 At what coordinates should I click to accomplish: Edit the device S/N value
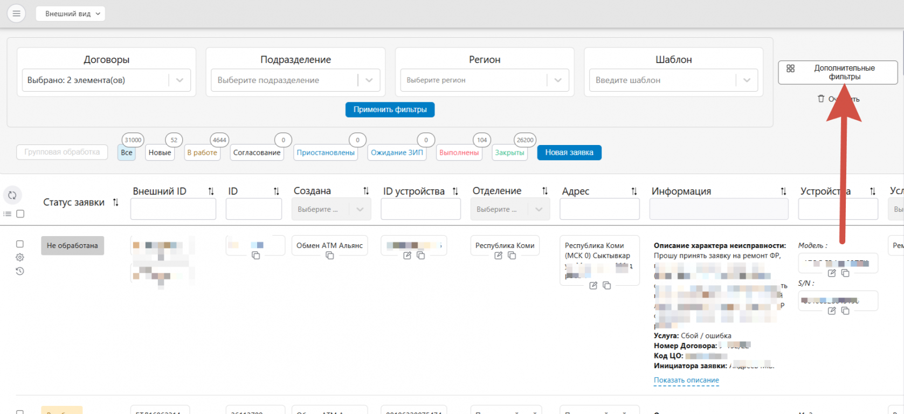pyautogui.click(x=832, y=311)
